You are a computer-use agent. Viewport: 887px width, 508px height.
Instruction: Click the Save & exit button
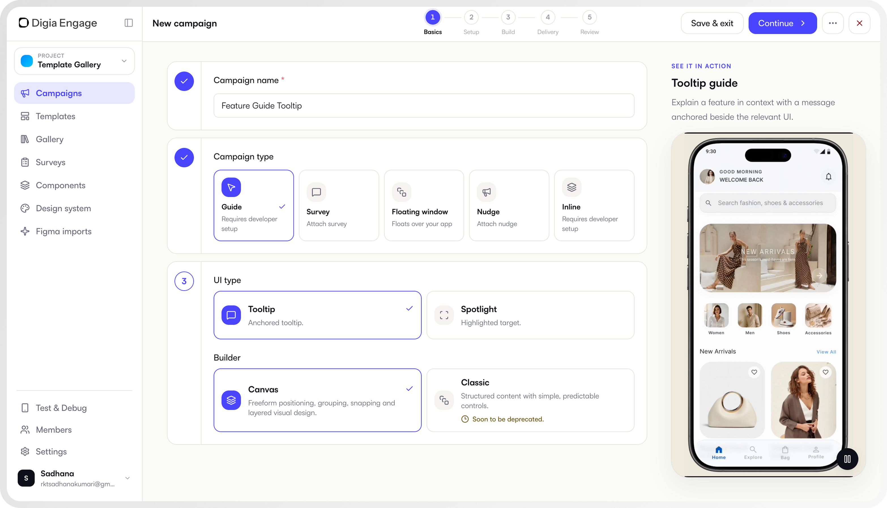(x=712, y=23)
